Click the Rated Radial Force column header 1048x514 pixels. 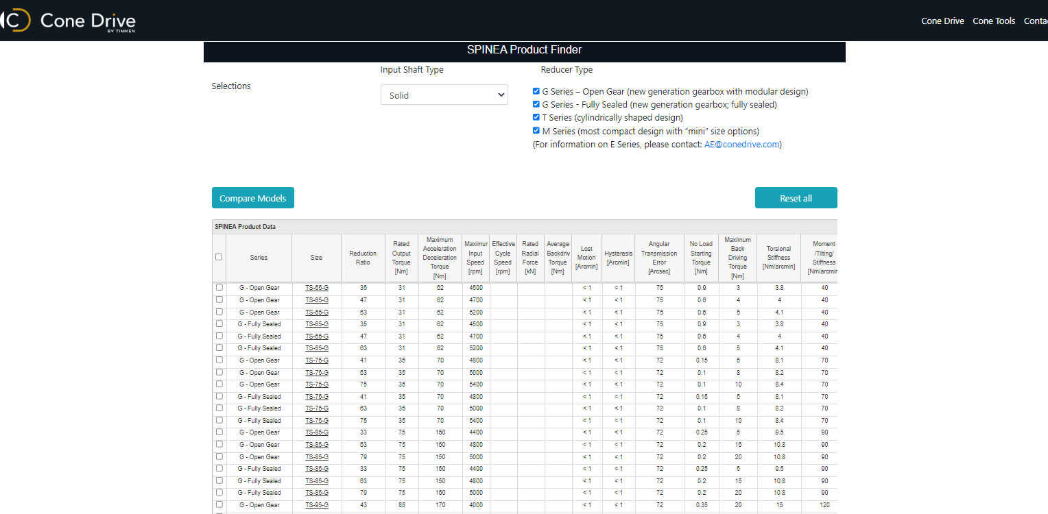[x=531, y=258]
